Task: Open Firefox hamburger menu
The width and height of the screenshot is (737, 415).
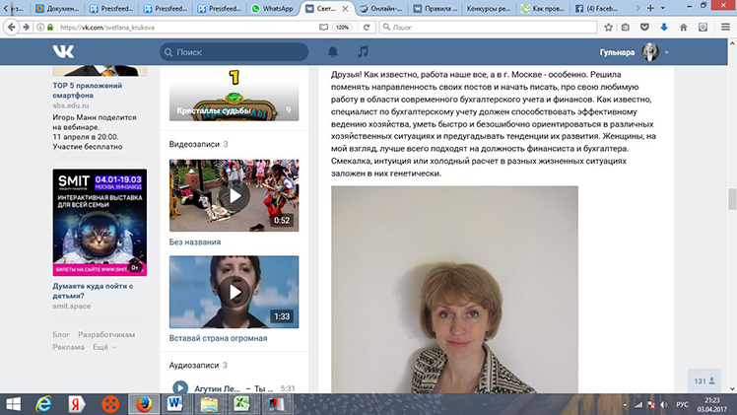Action: click(x=725, y=28)
